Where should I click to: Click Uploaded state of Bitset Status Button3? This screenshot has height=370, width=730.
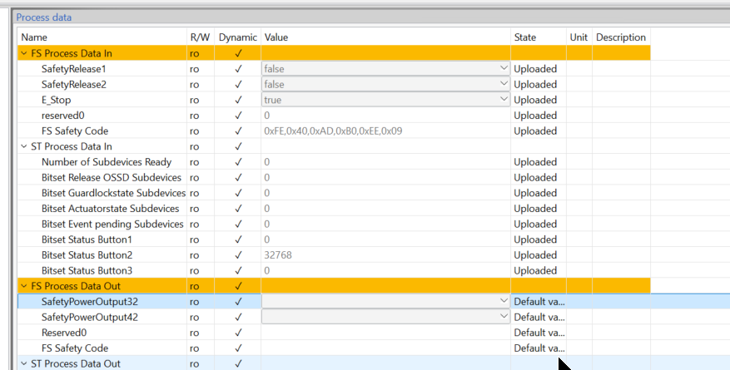[x=535, y=270]
